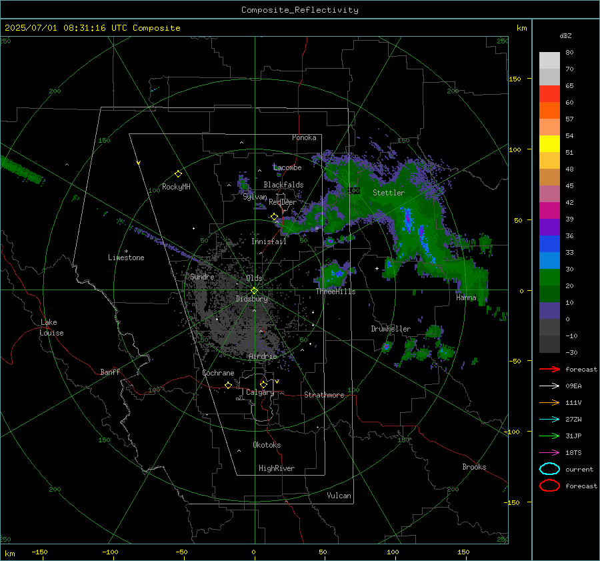The height and width of the screenshot is (561, 600).
Task: Click the yellow diamond marker below RedDeer
Action: coord(275,217)
